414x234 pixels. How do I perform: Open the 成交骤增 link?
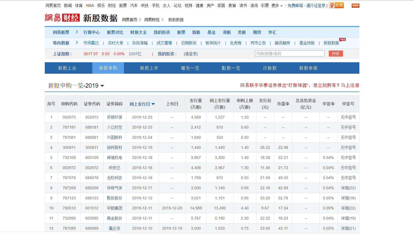[164, 43]
